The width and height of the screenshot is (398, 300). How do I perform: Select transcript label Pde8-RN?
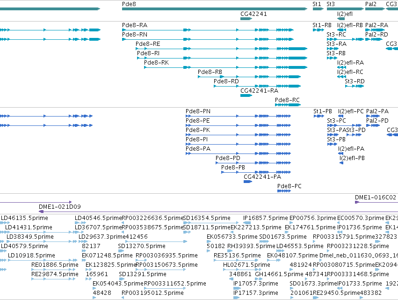pos(135,35)
